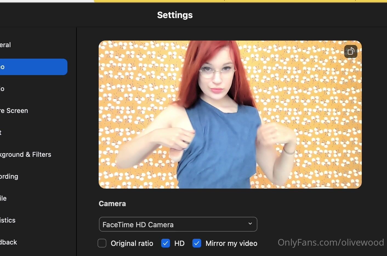Uncheck the HD video option
The width and height of the screenshot is (387, 256).
point(166,243)
